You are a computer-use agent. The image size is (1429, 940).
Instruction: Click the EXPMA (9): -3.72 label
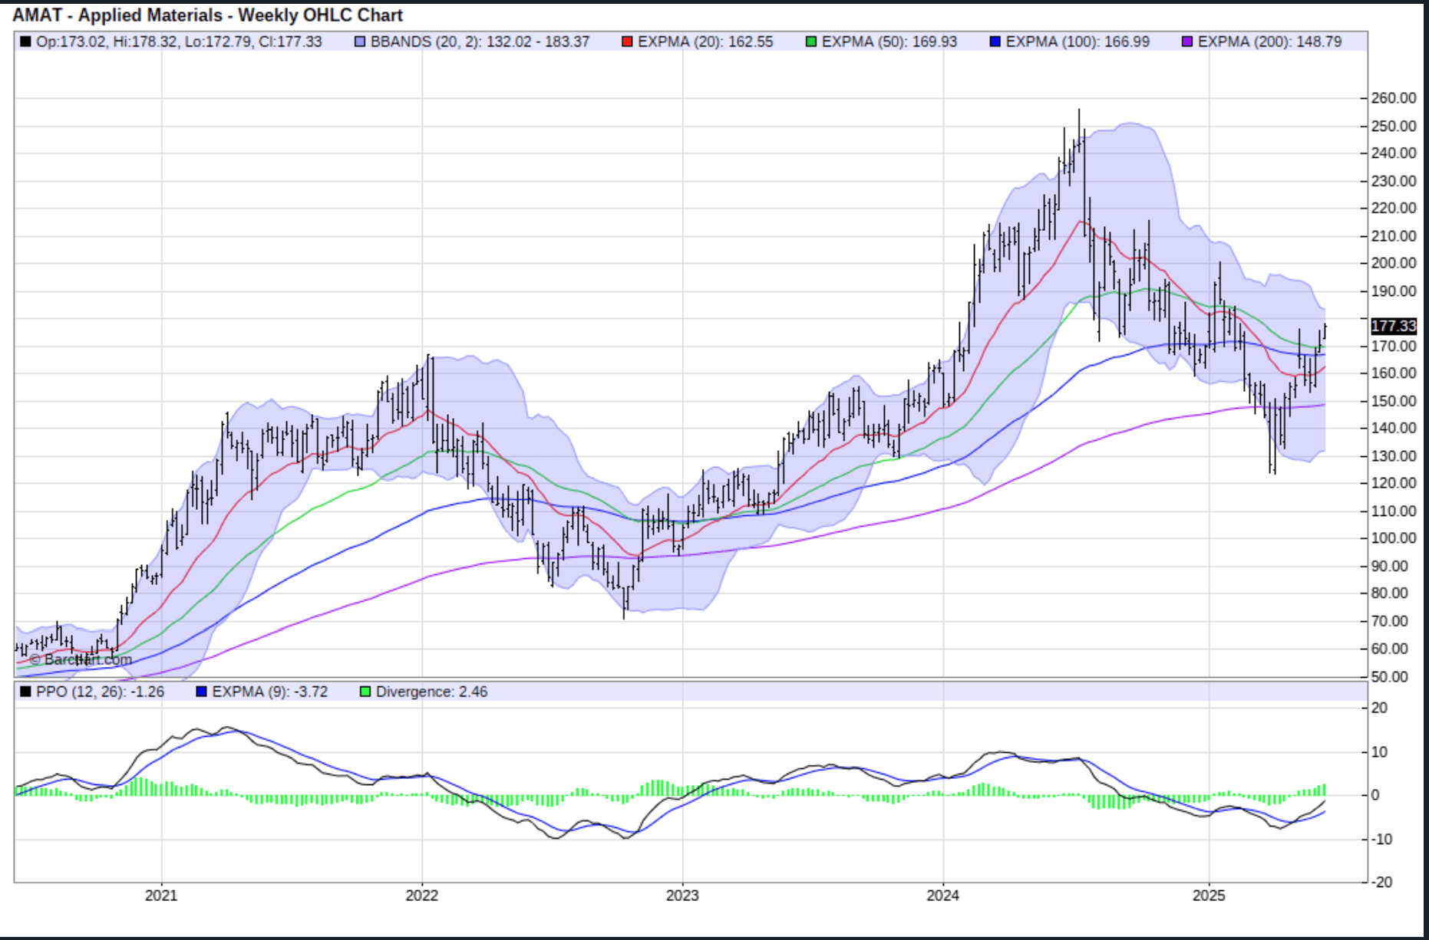point(269,692)
